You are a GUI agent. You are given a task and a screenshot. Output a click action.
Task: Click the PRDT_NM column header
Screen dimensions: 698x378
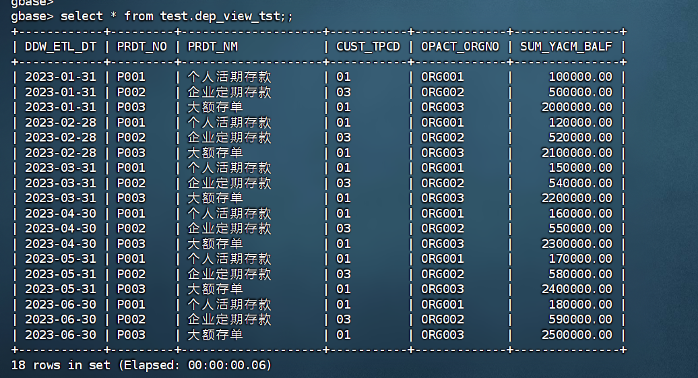pos(212,46)
